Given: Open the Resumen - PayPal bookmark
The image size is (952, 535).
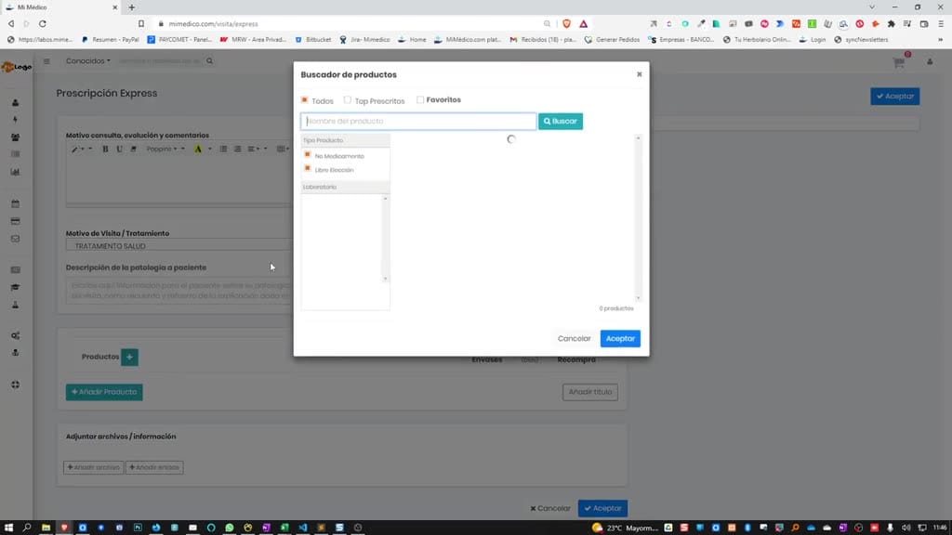Looking at the screenshot, I should coord(110,39).
